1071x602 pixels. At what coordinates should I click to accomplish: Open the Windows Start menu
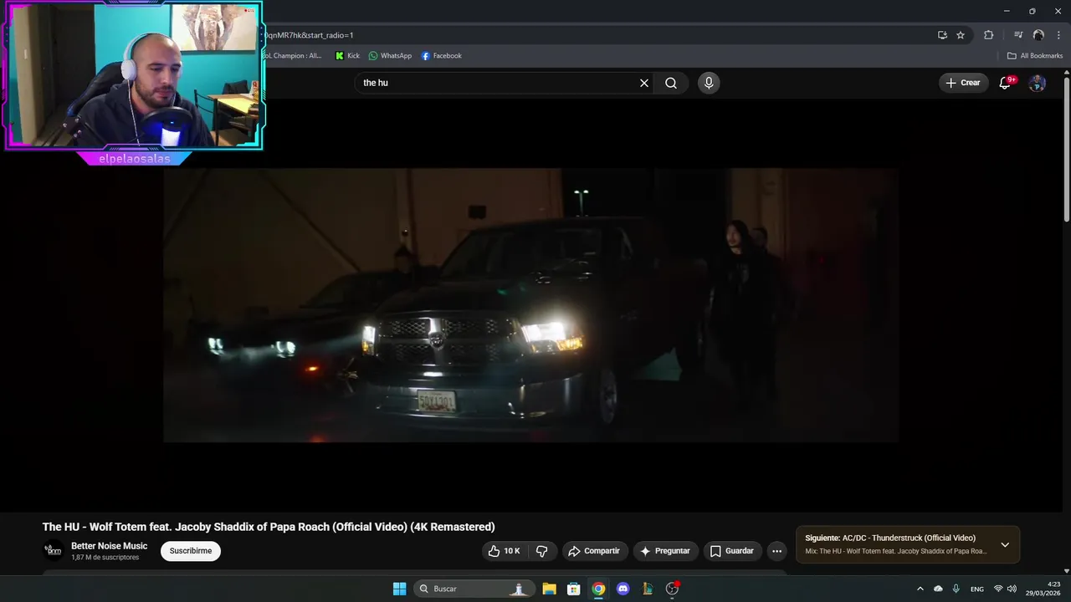click(x=400, y=589)
